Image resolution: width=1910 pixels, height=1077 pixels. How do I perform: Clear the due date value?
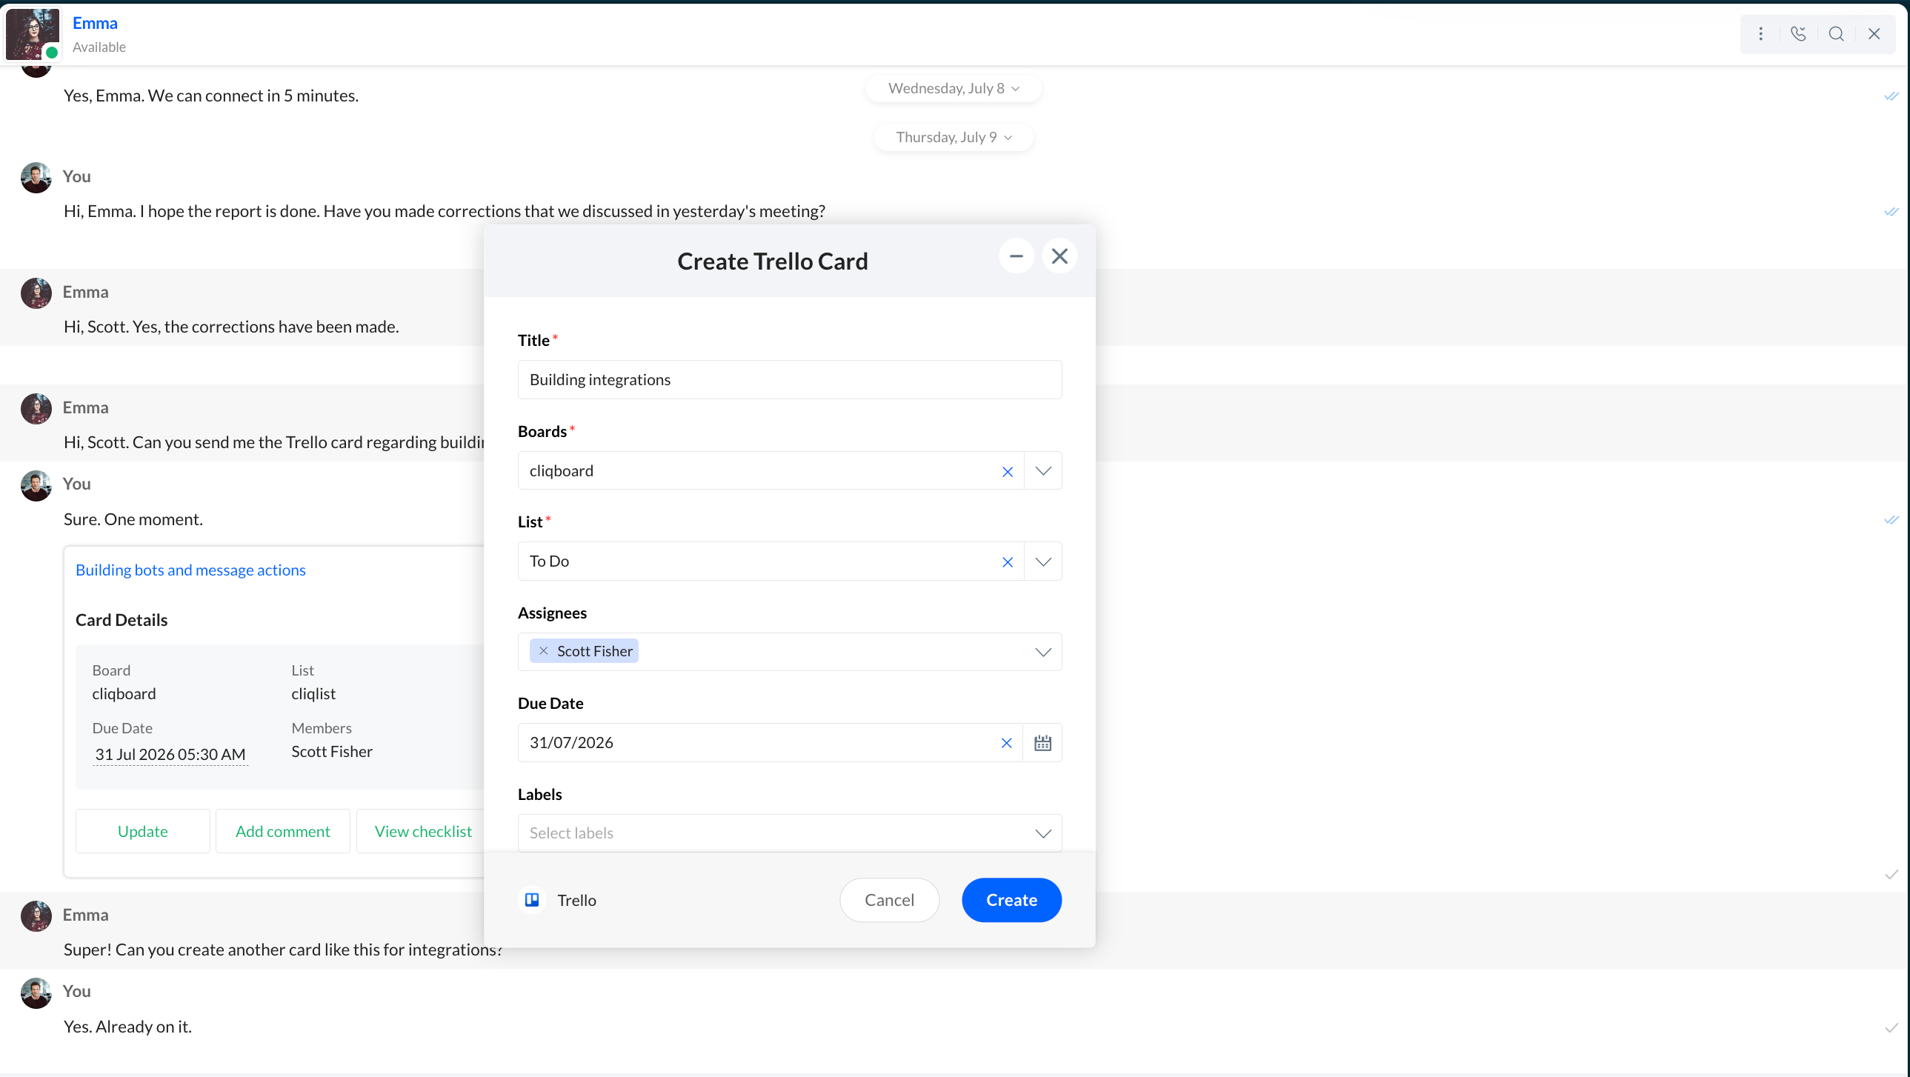[x=1006, y=743]
